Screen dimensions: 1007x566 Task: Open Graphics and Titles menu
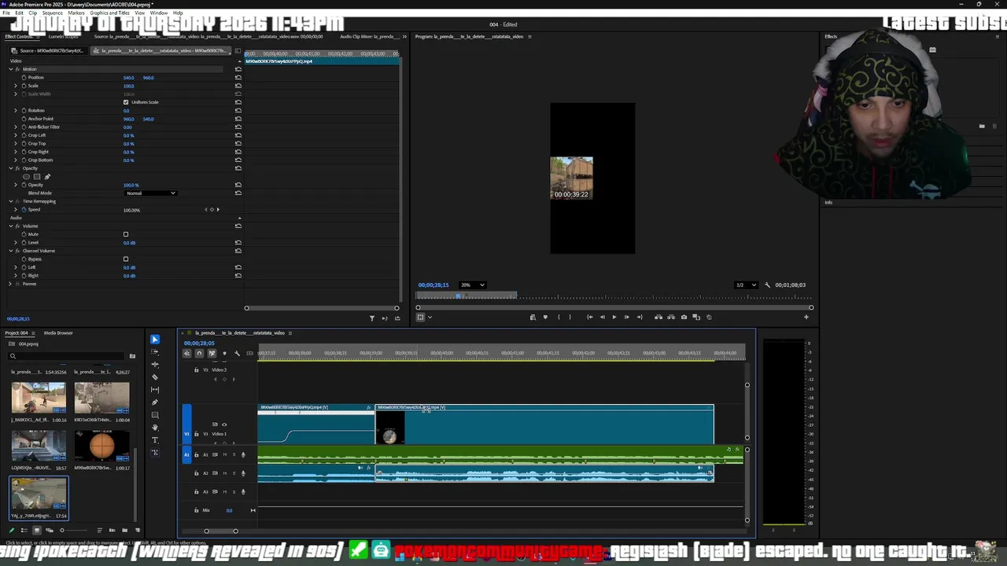point(110,13)
